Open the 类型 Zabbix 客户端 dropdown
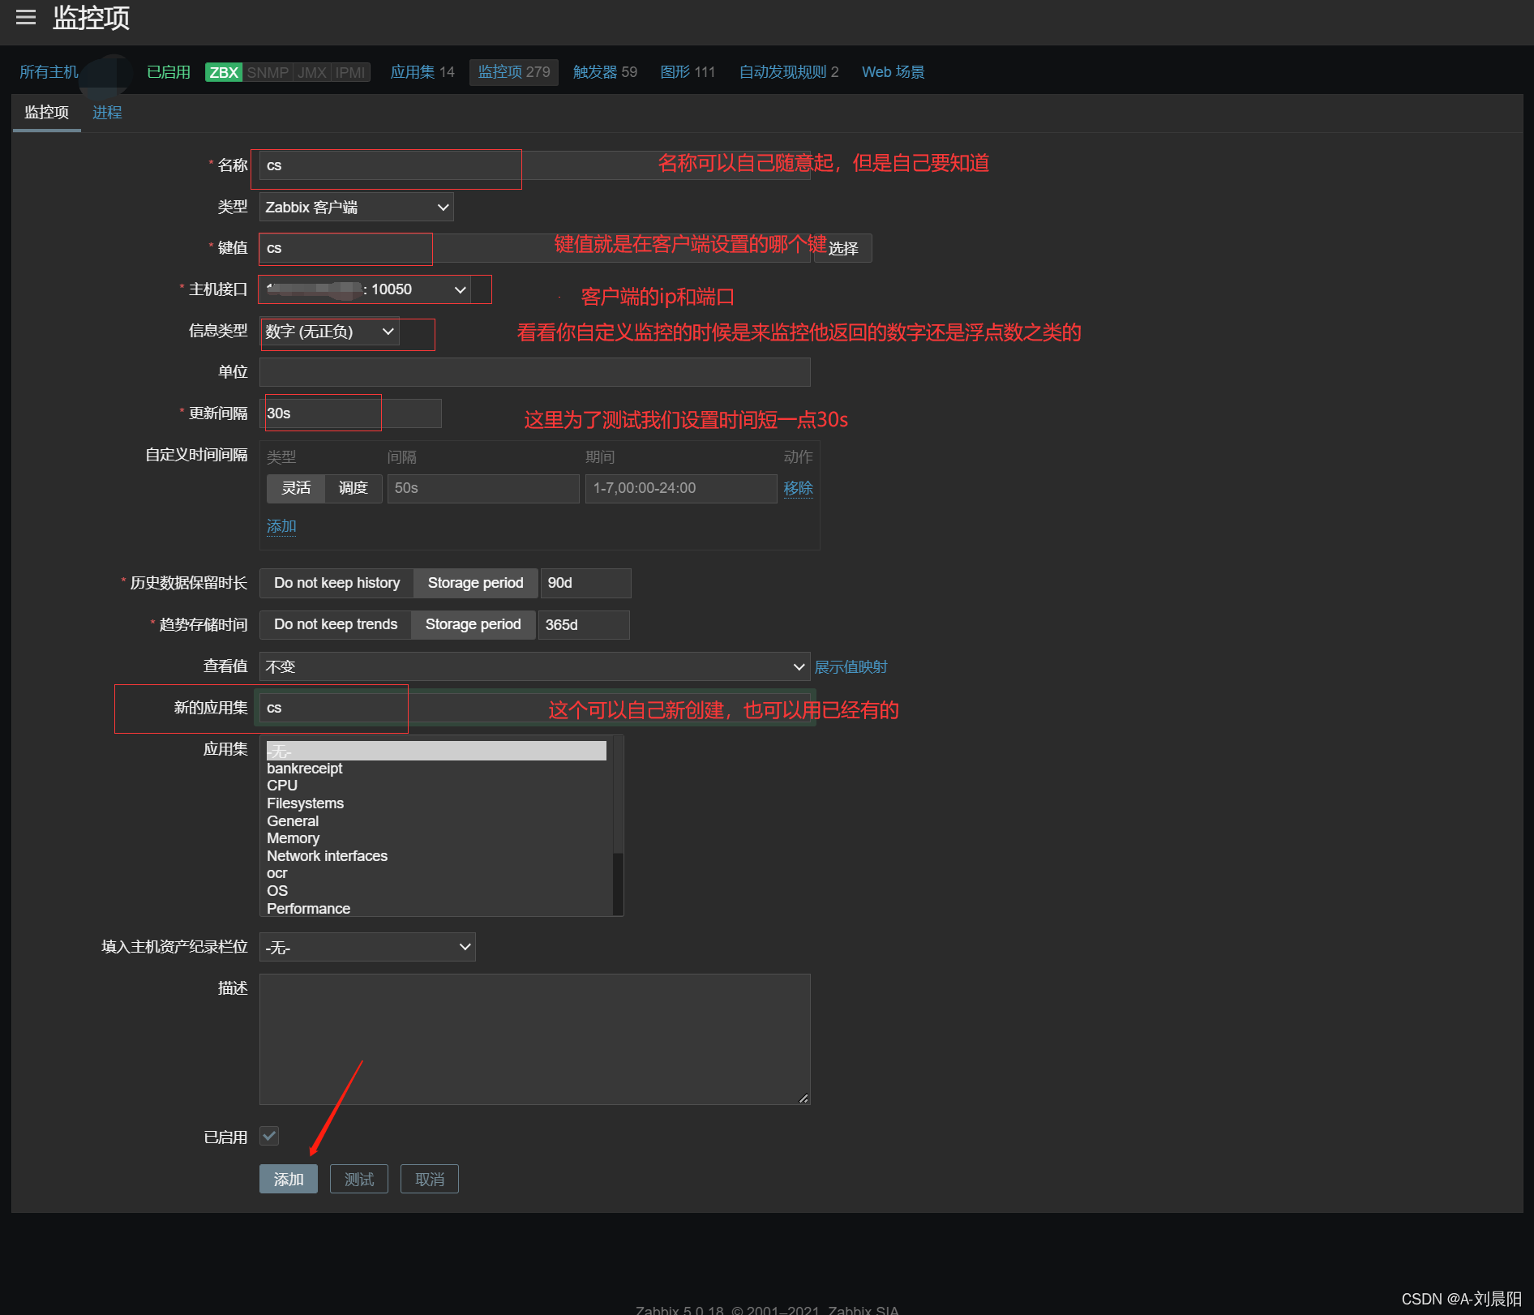This screenshot has height=1315, width=1534. pos(356,208)
